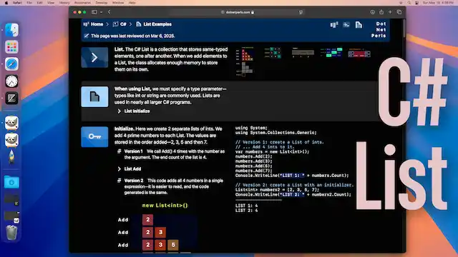This screenshot has width=458, height=257.
Task: Open the upper GIMP icon in dock
Action: pos(11,123)
